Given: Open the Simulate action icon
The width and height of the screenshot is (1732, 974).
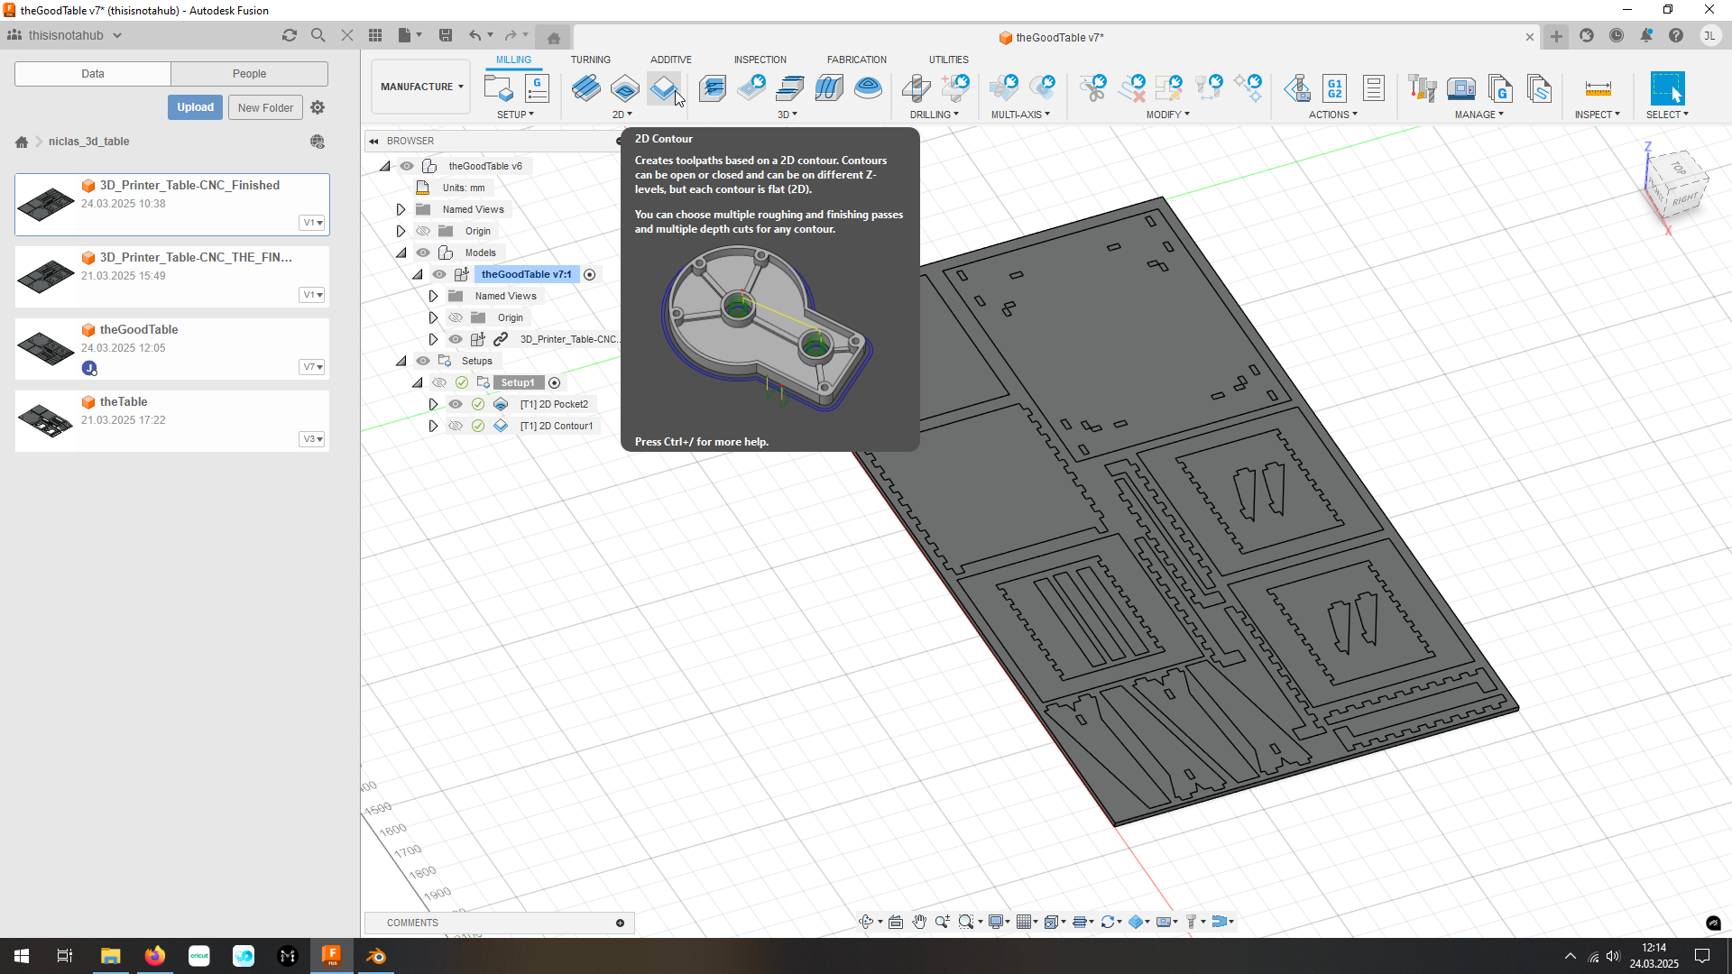Looking at the screenshot, I should pyautogui.click(x=1297, y=88).
